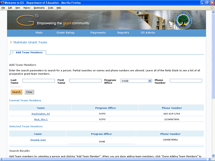Open the History menu in Firefox
This screenshot has height=161, width=215.
click(x=27, y=8)
